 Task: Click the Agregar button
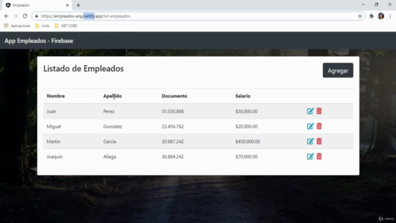pyautogui.click(x=338, y=70)
